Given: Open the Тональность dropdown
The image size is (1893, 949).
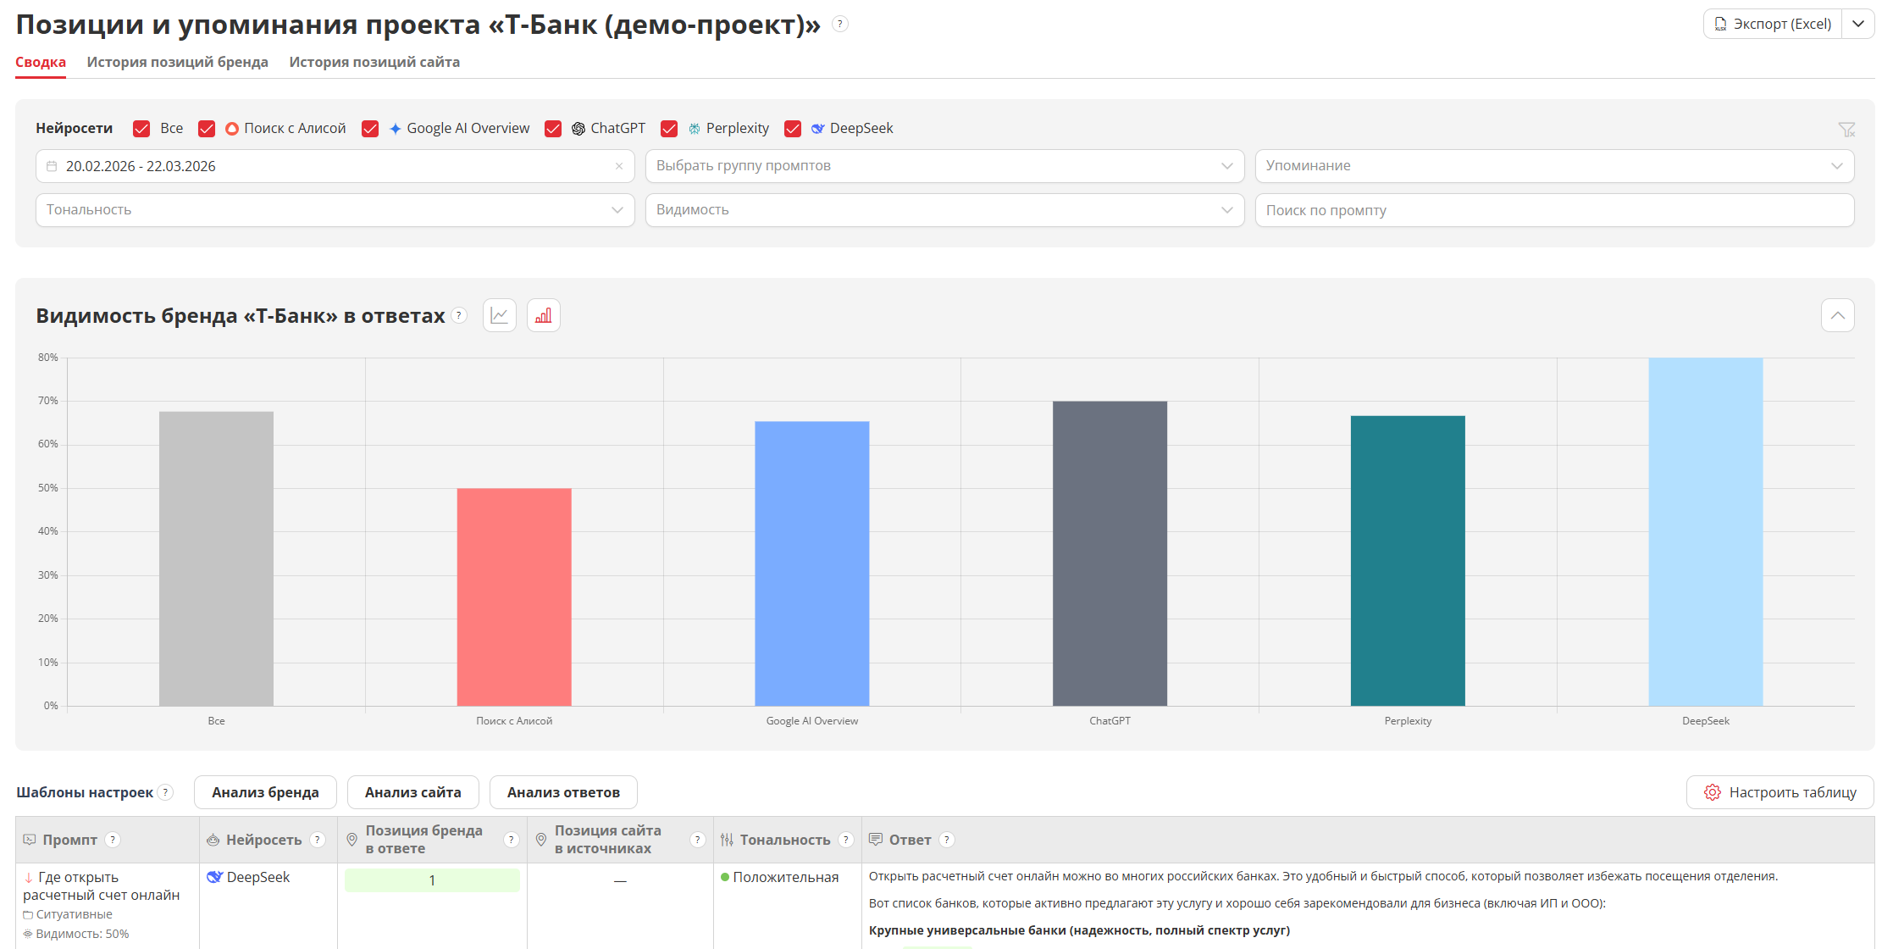Looking at the screenshot, I should (x=335, y=210).
